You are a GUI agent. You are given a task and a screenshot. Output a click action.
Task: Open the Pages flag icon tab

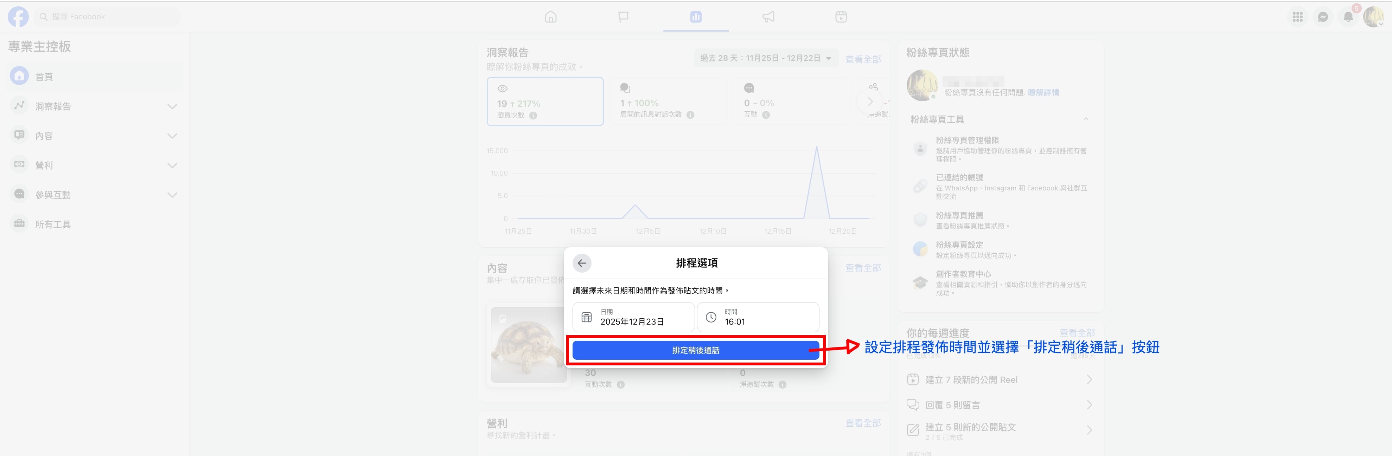(623, 17)
